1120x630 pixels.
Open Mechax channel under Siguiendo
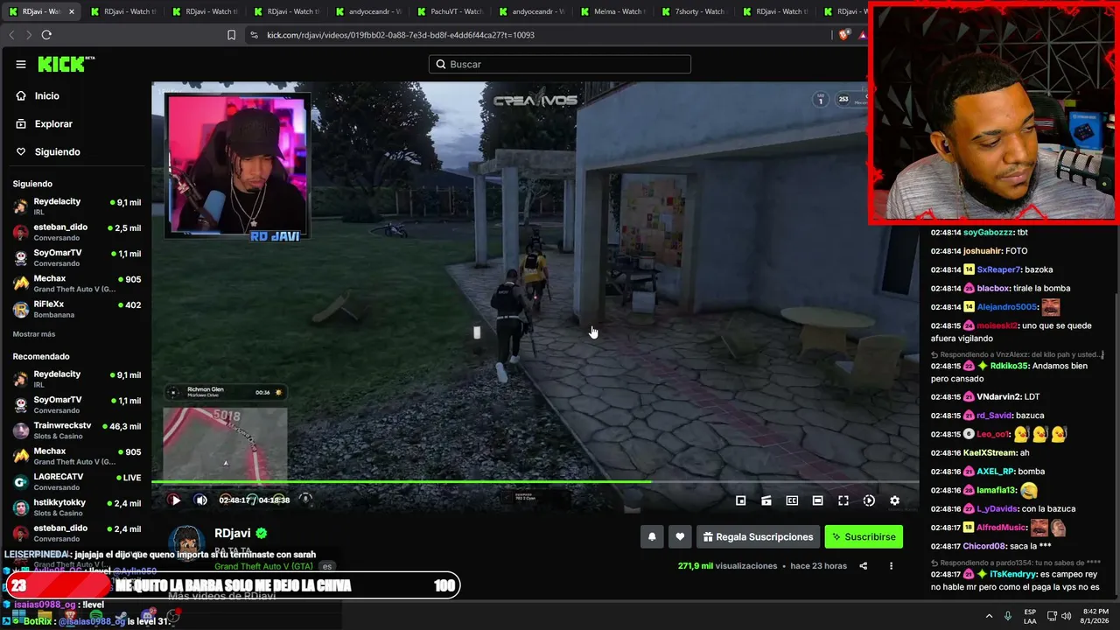coord(77,283)
